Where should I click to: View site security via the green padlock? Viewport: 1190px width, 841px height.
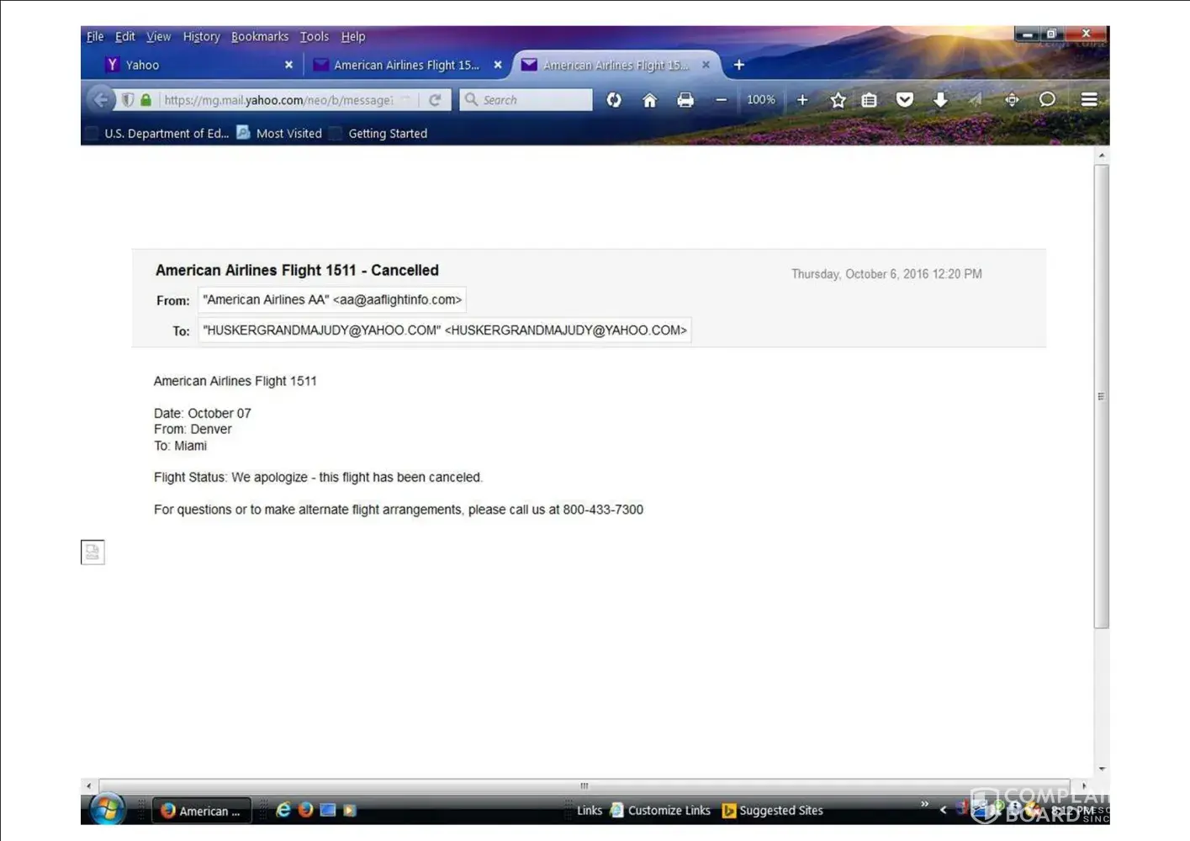click(x=145, y=100)
